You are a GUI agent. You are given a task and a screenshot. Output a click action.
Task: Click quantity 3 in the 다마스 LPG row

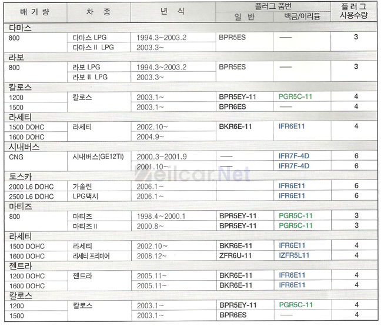tap(356, 37)
